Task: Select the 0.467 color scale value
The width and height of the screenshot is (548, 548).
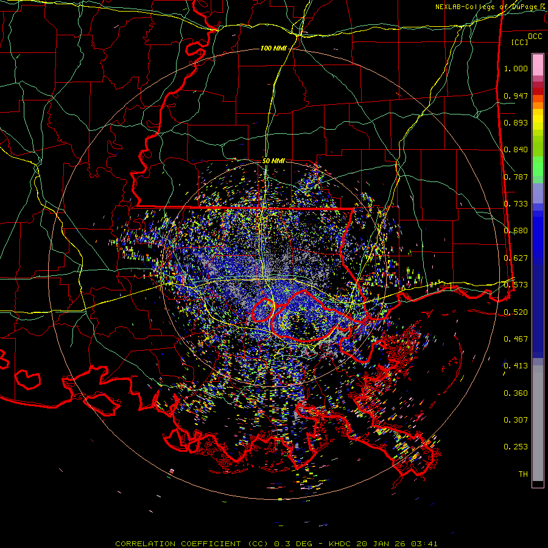Action: 516,339
